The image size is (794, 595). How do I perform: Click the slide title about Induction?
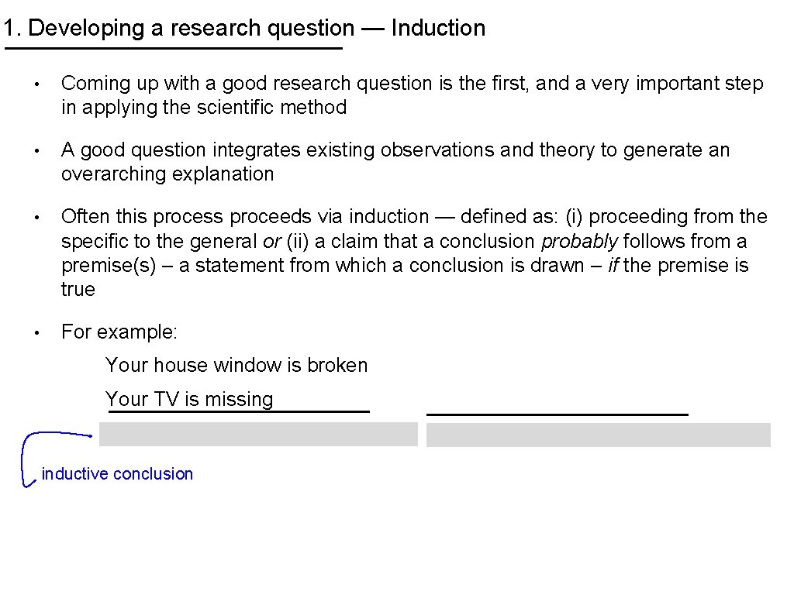[x=243, y=29]
